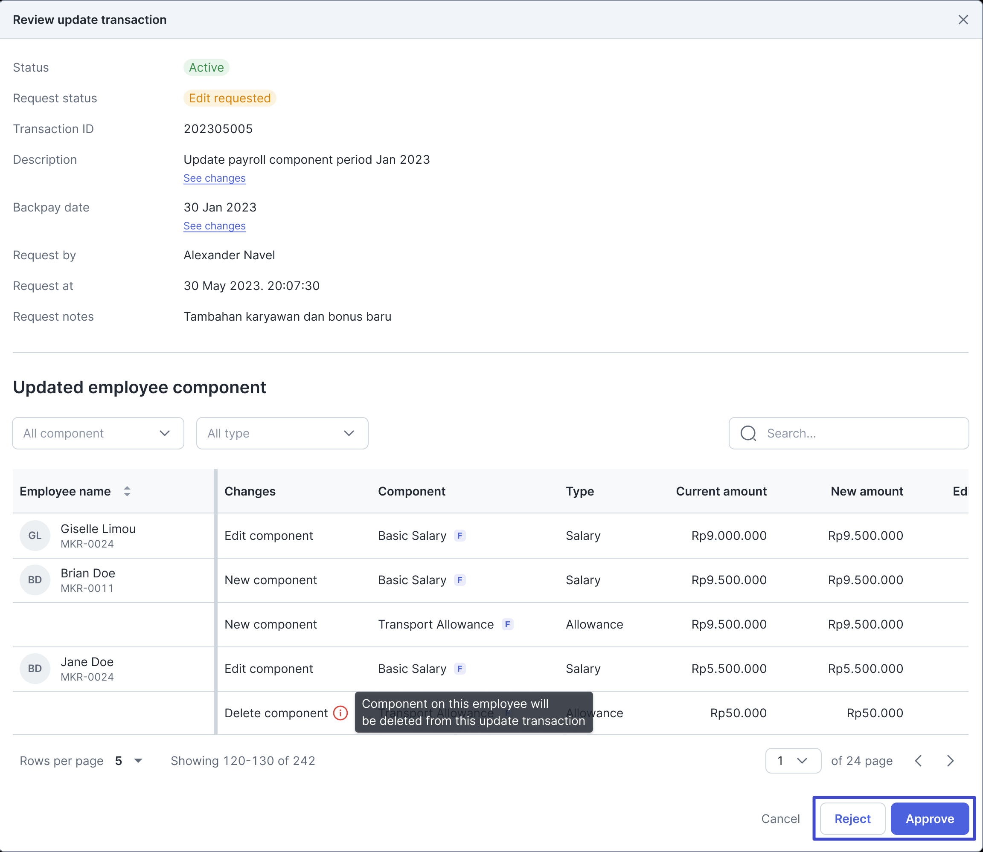Approve the update transaction
Viewport: 983px width, 852px height.
click(x=929, y=819)
